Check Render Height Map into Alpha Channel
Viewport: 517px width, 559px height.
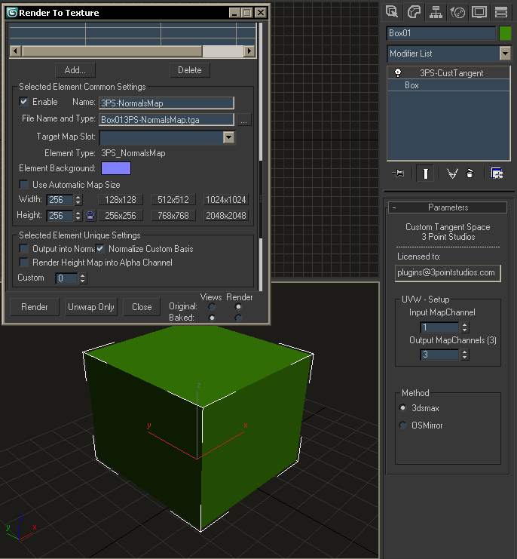pos(25,263)
